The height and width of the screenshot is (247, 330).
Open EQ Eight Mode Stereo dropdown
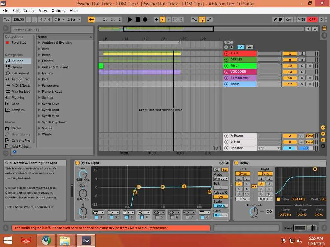coord(220,179)
